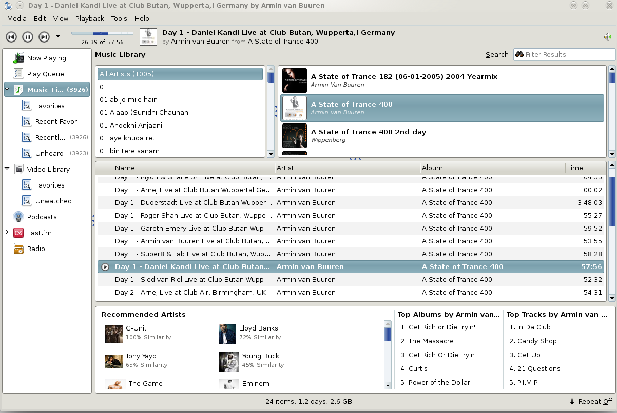Open the Playback menu
This screenshot has width=617, height=413.
[90, 18]
